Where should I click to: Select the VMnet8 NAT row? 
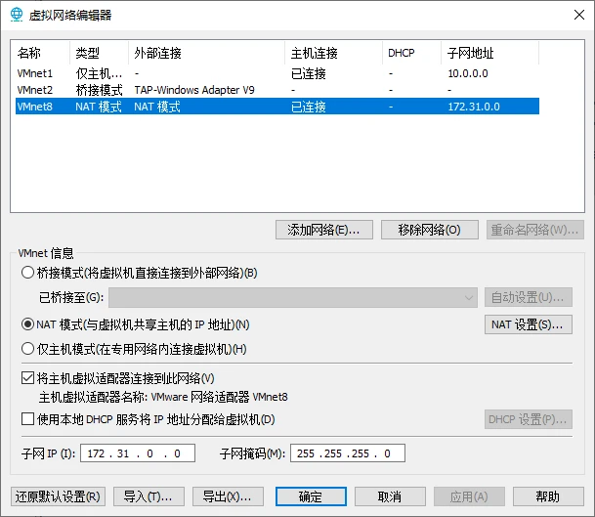277,107
